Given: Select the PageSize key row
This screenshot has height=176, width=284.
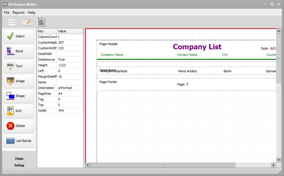Looking at the screenshot, I should pyautogui.click(x=47, y=94).
